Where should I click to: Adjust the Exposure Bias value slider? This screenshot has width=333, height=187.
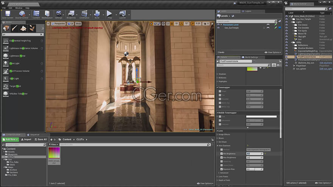point(255,169)
